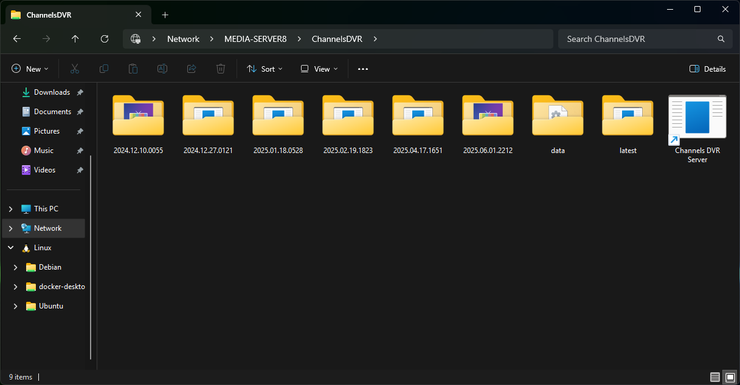
Task: Collapse the Linux tree node
Action: click(x=10, y=248)
